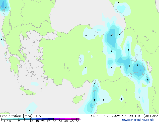The height and width of the screenshot is (122, 159).
Task: Click the 0.1 to 0.5 mm legend swatch
Action: pos(4,119)
